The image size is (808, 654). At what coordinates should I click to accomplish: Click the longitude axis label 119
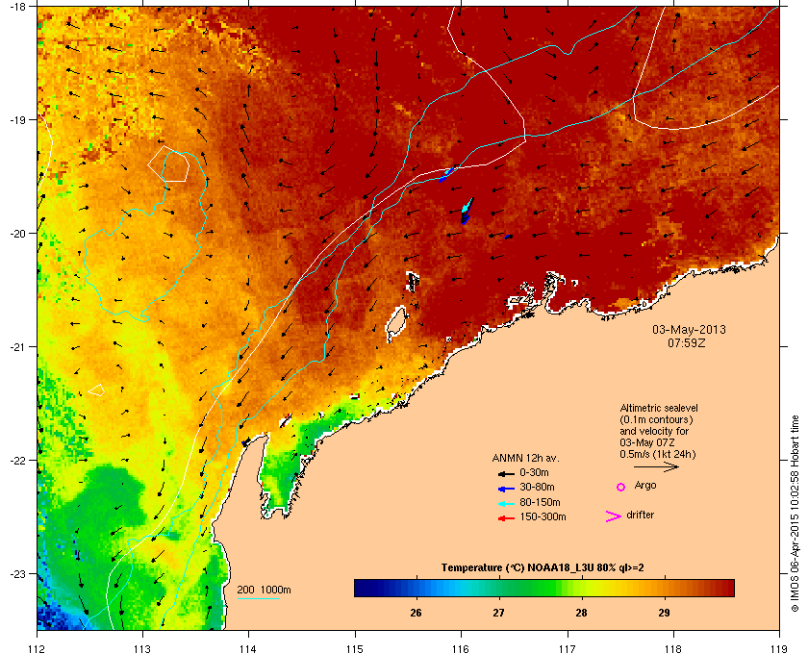tap(779, 649)
